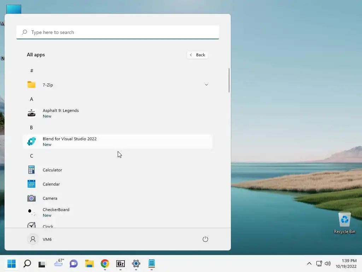The image size is (362, 272).
Task: Open Google Chrome on taskbar
Action: click(x=105, y=263)
